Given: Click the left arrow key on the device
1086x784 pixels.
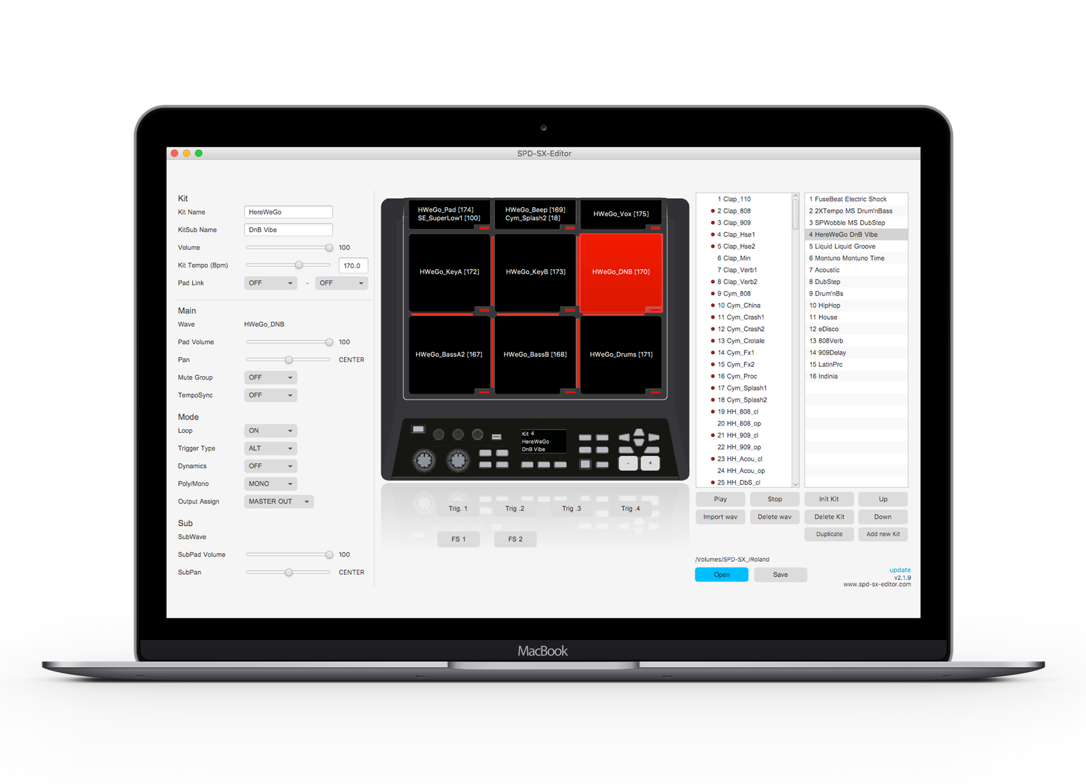Looking at the screenshot, I should point(624,438).
